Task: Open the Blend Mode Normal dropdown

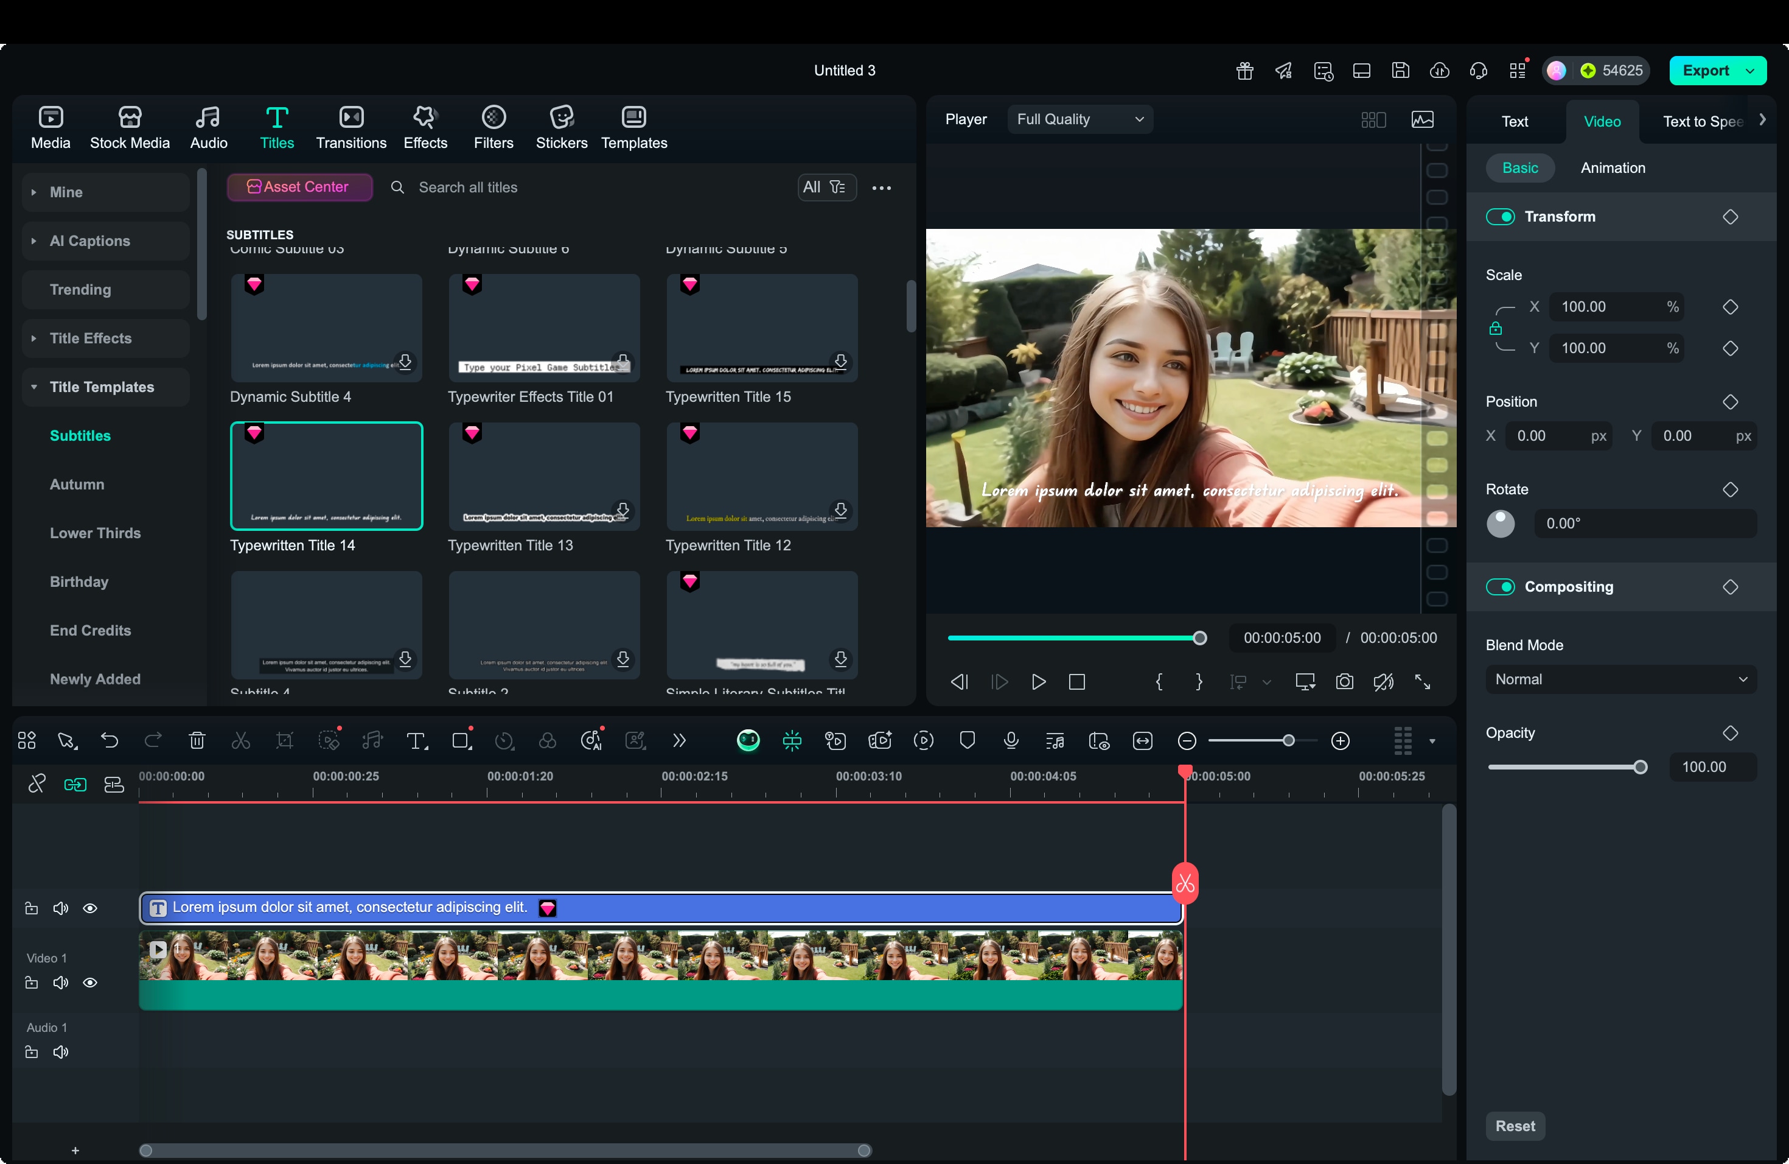Action: pyautogui.click(x=1620, y=679)
